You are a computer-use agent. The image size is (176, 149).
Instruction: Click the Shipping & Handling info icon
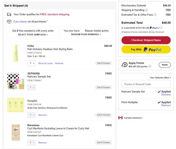coord(147,10)
